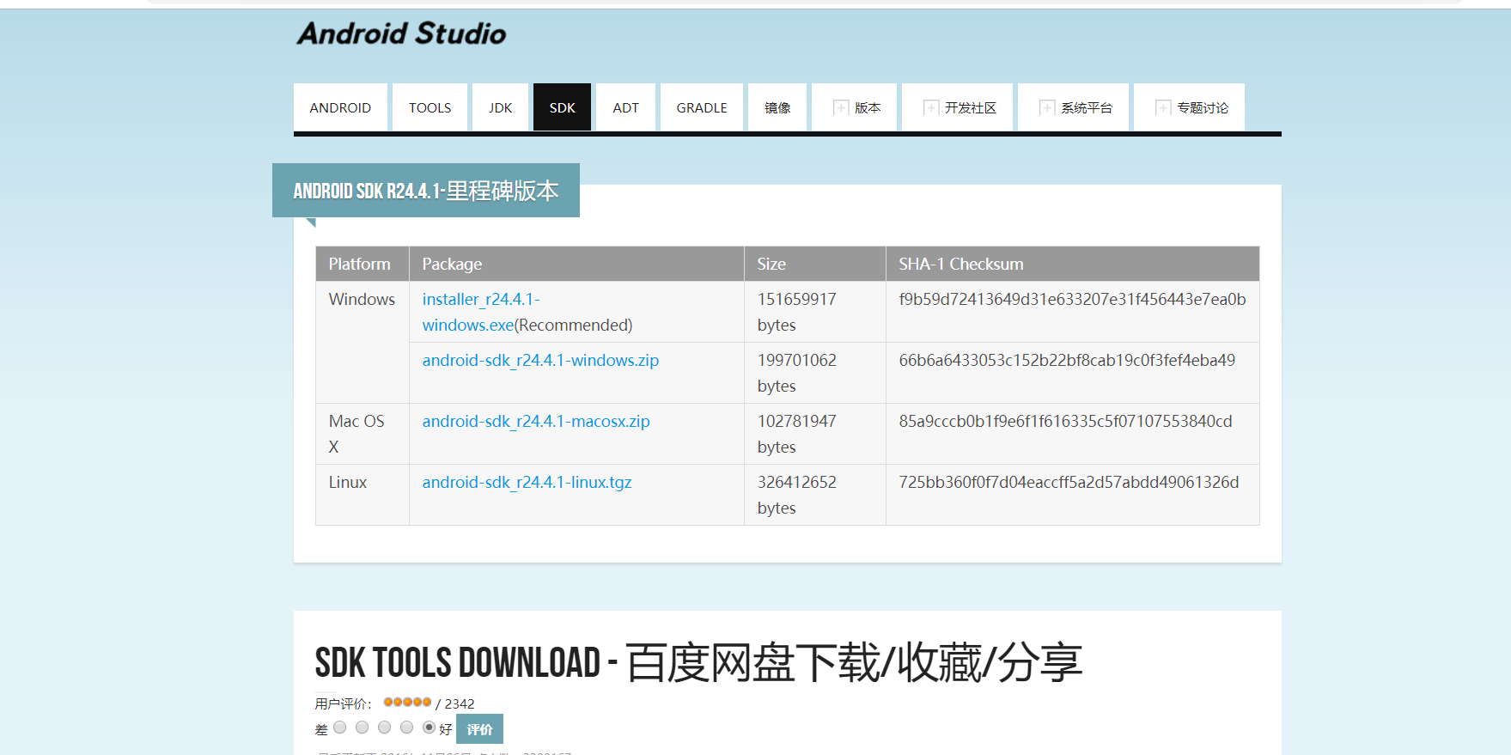Select the fourth rating radio button

[407, 728]
